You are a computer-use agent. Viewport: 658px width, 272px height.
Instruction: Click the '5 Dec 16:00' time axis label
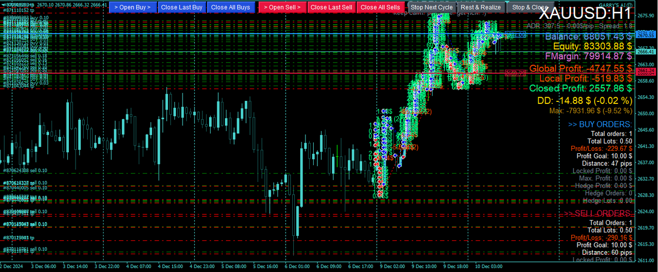coord(265,266)
